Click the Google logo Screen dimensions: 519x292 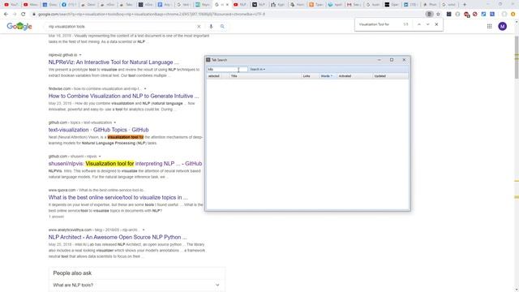(19, 26)
